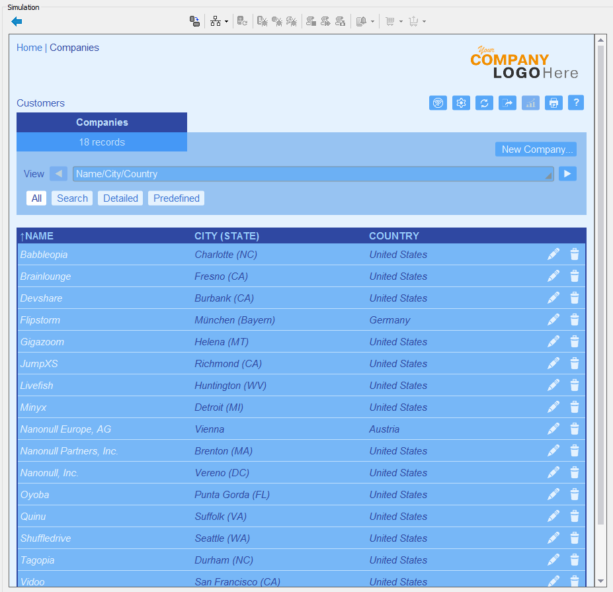Click the export/share icon
Viewport: 613px width, 592px height.
[x=507, y=103]
